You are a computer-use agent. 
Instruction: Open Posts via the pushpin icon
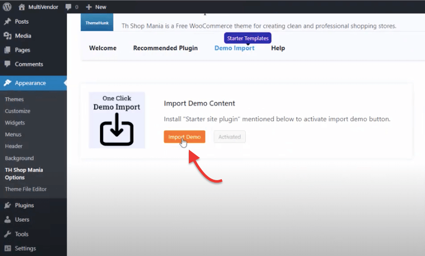(8, 22)
